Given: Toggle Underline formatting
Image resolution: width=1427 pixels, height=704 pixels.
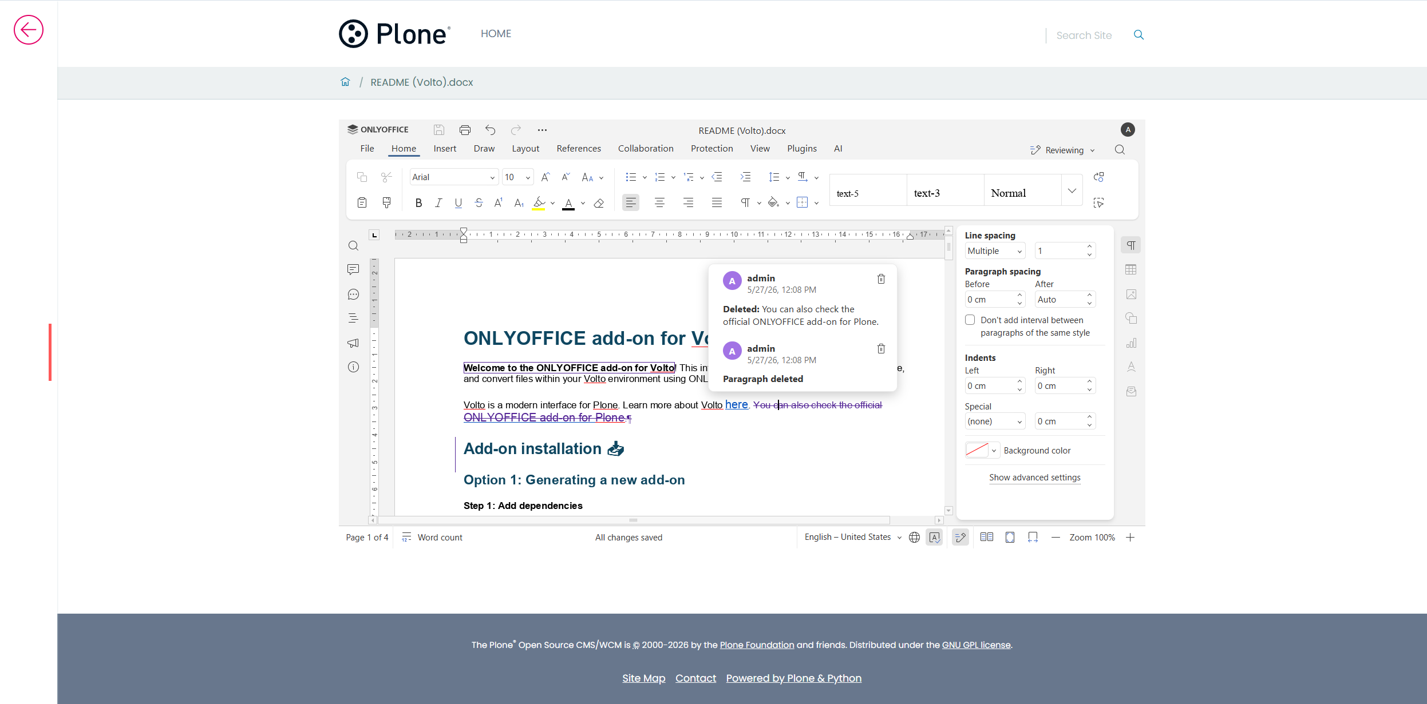Looking at the screenshot, I should tap(458, 202).
